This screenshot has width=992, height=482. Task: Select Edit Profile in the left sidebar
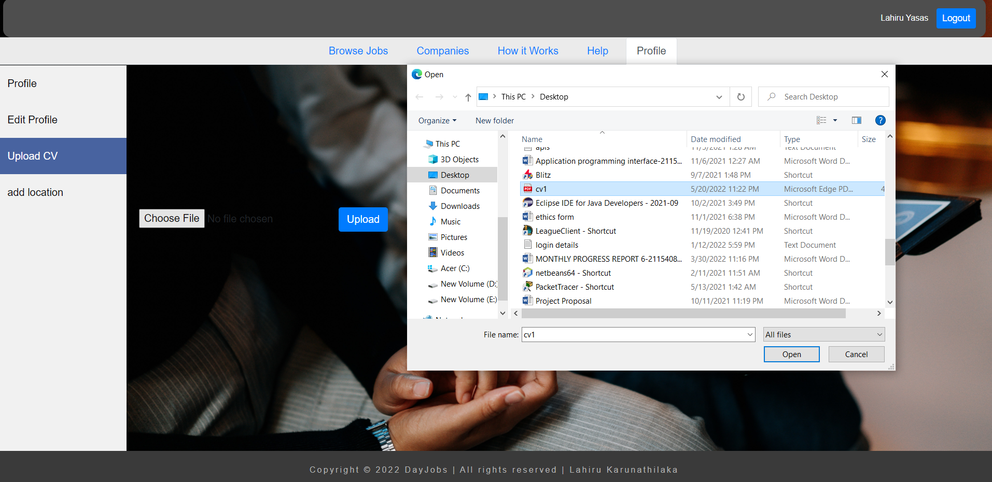coord(33,120)
